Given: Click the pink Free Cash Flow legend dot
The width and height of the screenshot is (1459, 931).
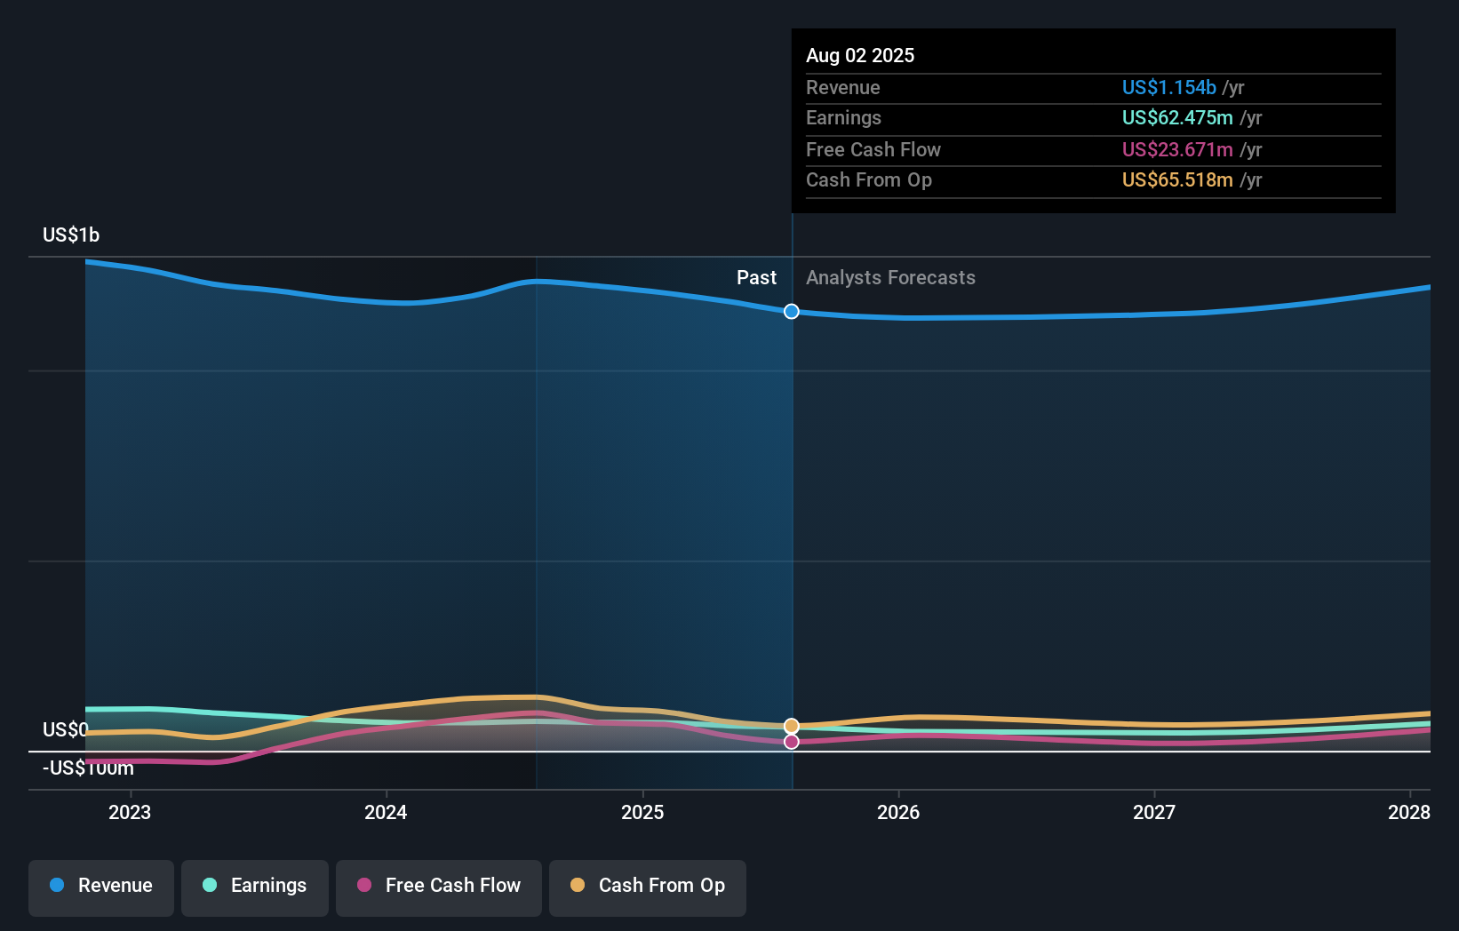Looking at the screenshot, I should 364,885.
